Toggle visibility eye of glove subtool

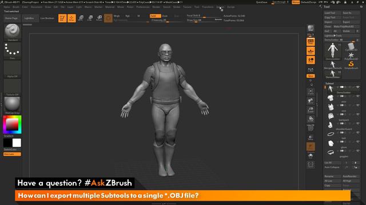358,142
